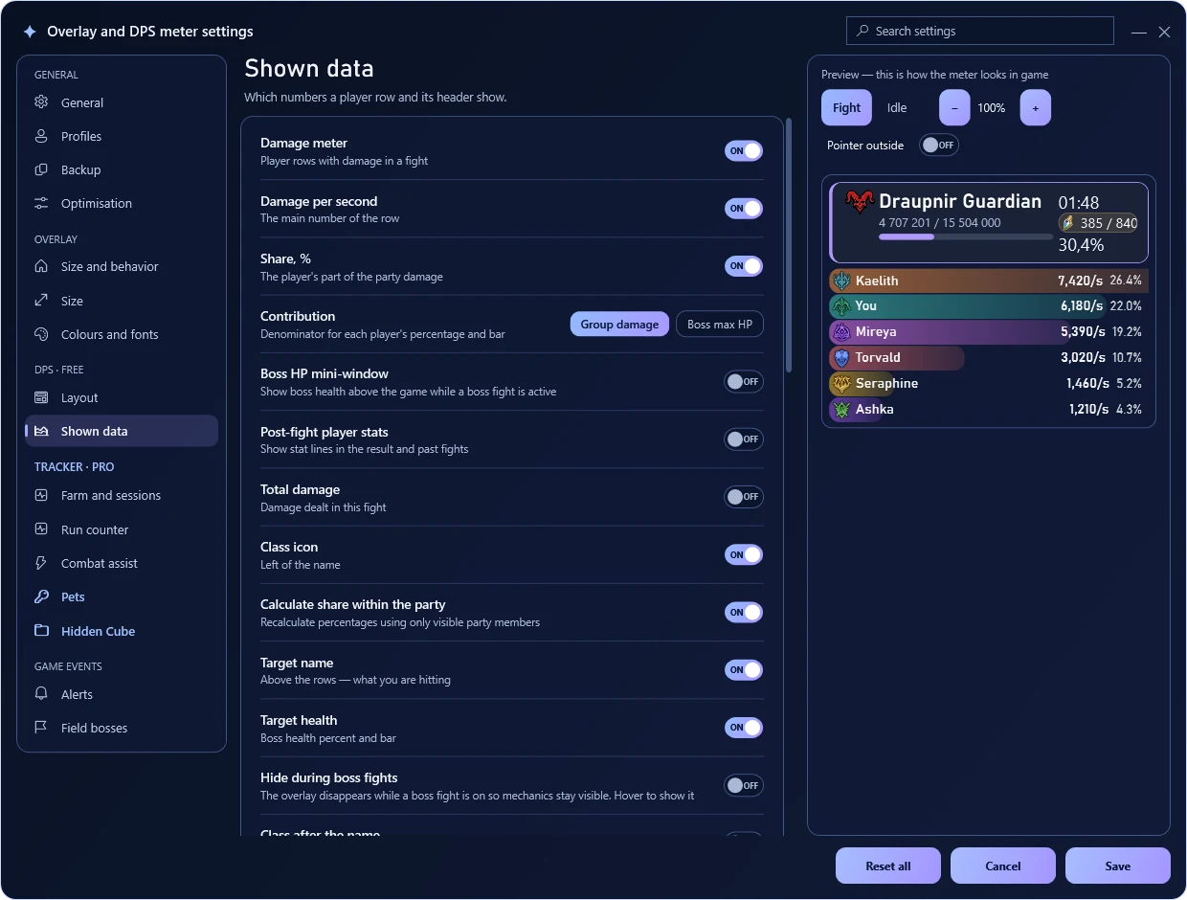The image size is (1187, 900).
Task: Enable Hide during boss fights
Action: tap(744, 785)
